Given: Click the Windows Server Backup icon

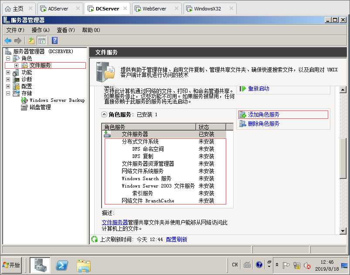Looking at the screenshot, I should point(24,100).
